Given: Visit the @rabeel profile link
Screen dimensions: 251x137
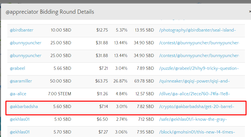Looking at the screenshot, I should coord(18,68).
